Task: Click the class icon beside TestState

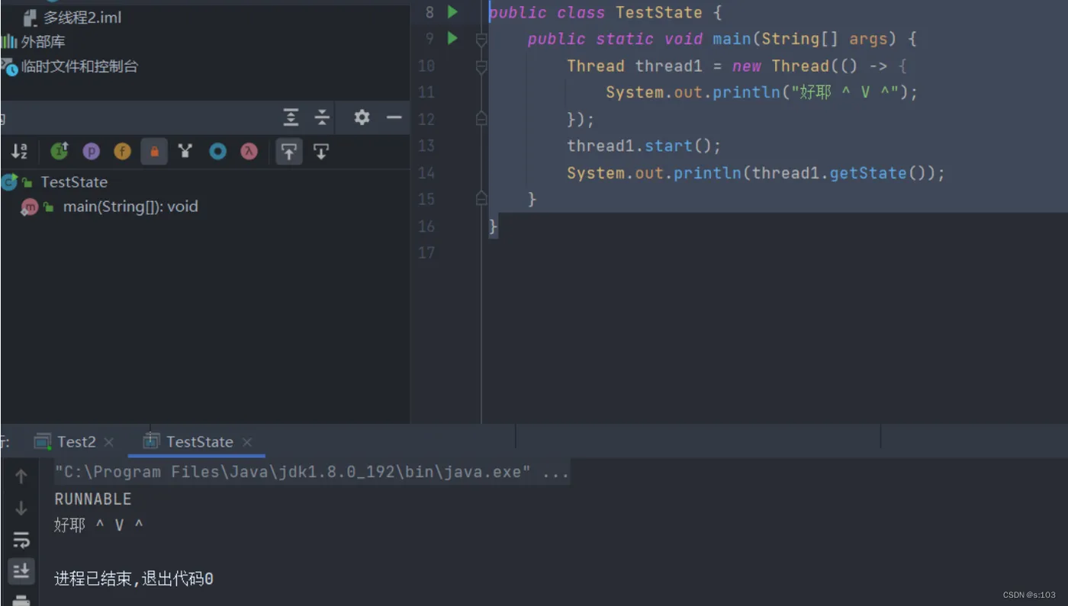Action: point(10,182)
